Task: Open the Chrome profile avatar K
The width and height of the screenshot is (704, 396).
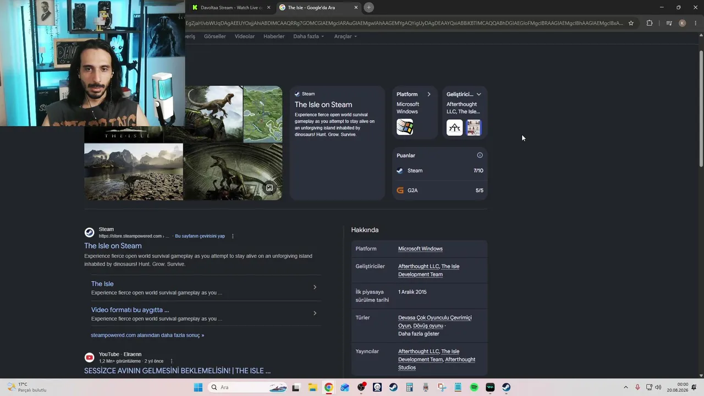Action: click(x=683, y=23)
